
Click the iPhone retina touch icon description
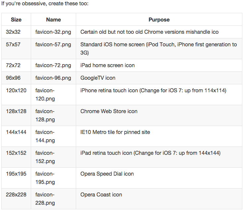pyautogui.click(x=153, y=90)
